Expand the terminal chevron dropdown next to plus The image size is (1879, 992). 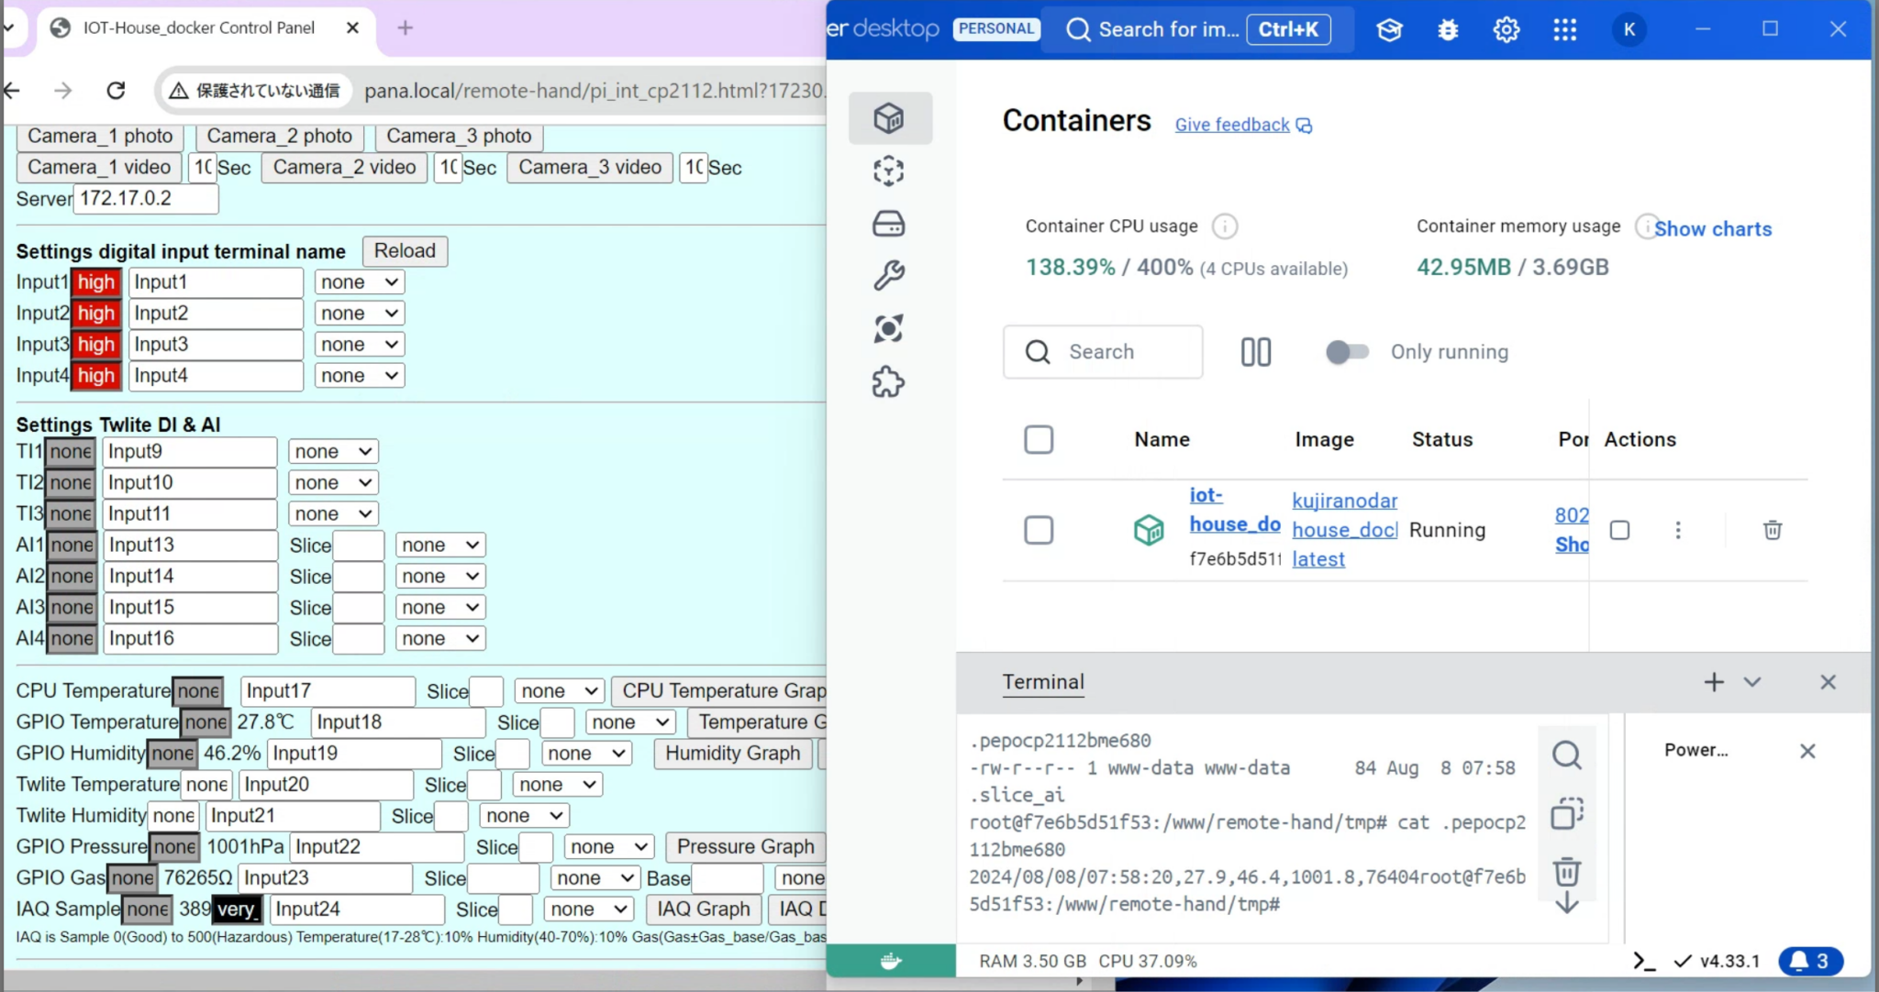(1751, 682)
